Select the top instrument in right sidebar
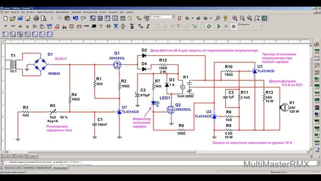 tap(316, 44)
